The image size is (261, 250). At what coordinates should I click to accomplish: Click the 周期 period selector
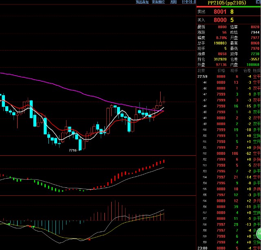coord(174,2)
